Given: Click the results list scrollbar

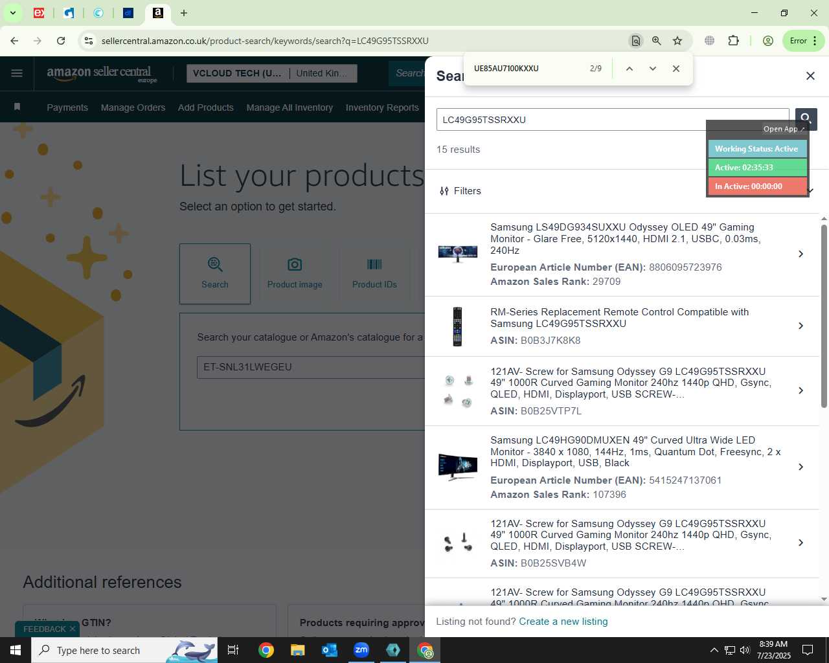Looking at the screenshot, I should pyautogui.click(x=824, y=316).
